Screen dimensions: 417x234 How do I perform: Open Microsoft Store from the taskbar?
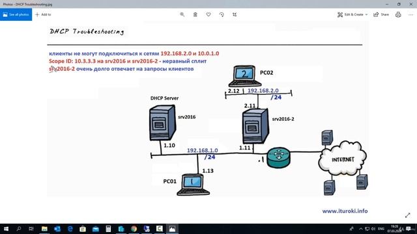[x=83, y=229]
